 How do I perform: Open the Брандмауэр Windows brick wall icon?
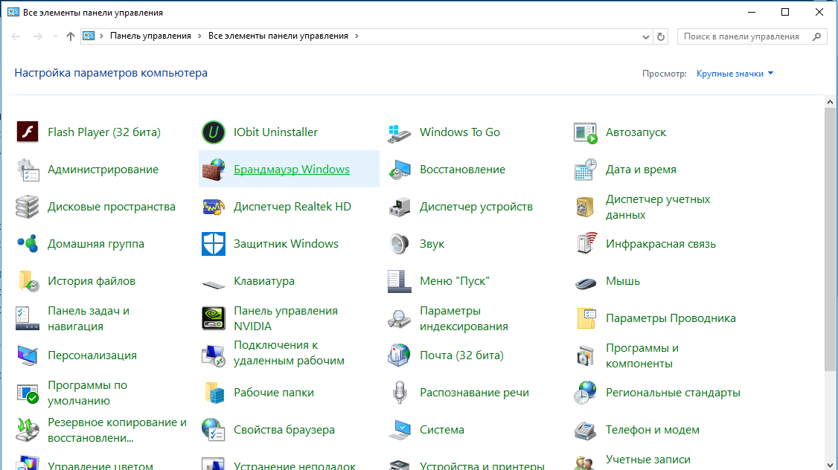pos(214,170)
